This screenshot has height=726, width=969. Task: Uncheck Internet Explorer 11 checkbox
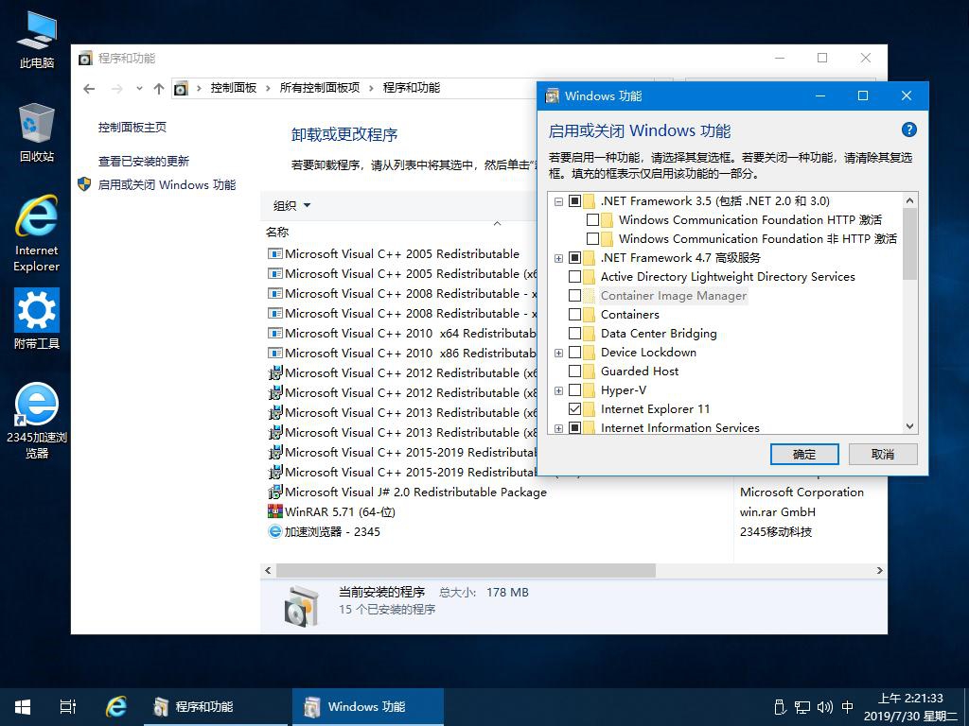[574, 408]
